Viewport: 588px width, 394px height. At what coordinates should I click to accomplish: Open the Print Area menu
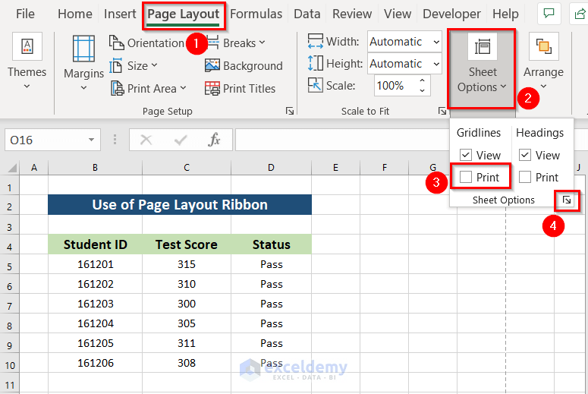(148, 89)
